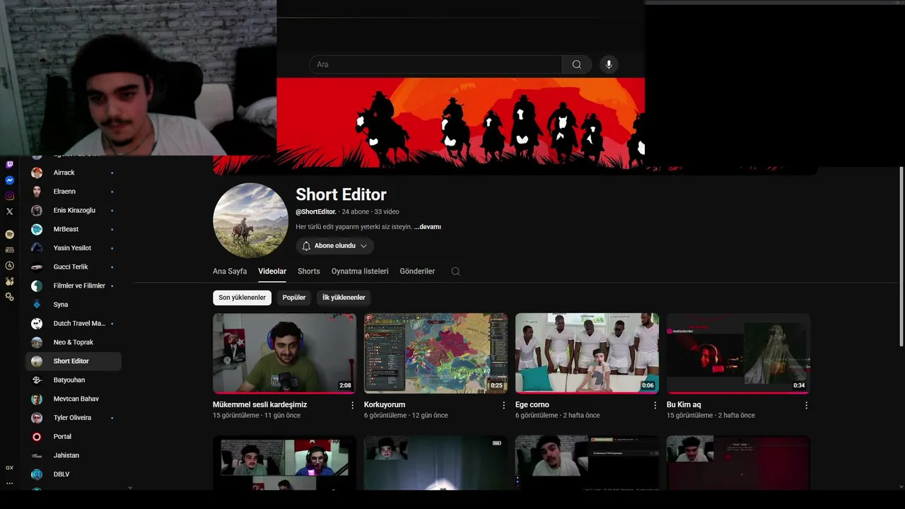Expand subscriptions list with the down chevron
The width and height of the screenshot is (905, 509).
point(129,488)
